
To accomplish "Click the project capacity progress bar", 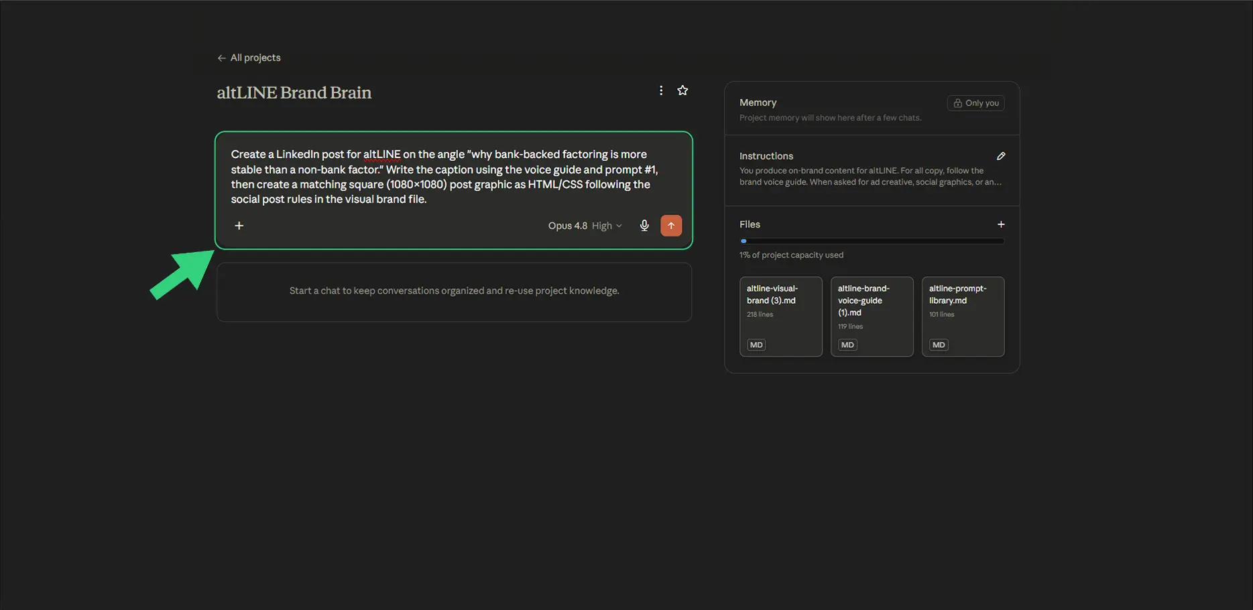I will (872, 241).
